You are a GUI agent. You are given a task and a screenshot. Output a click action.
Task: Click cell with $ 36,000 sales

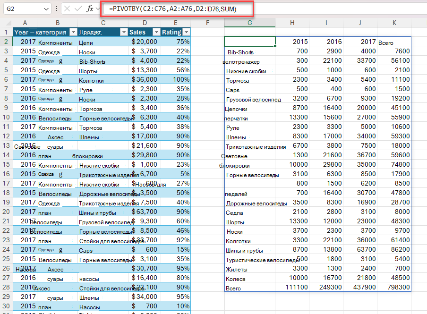(145, 79)
